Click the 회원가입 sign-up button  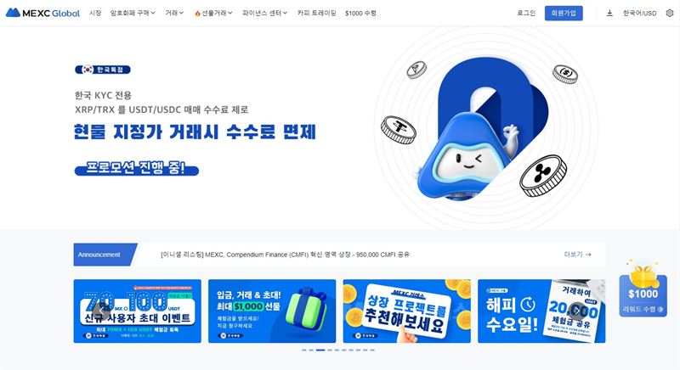pos(564,14)
